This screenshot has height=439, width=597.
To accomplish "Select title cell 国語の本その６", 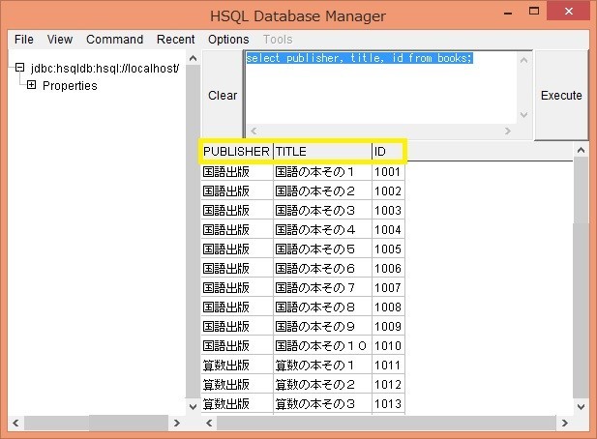I will point(322,268).
